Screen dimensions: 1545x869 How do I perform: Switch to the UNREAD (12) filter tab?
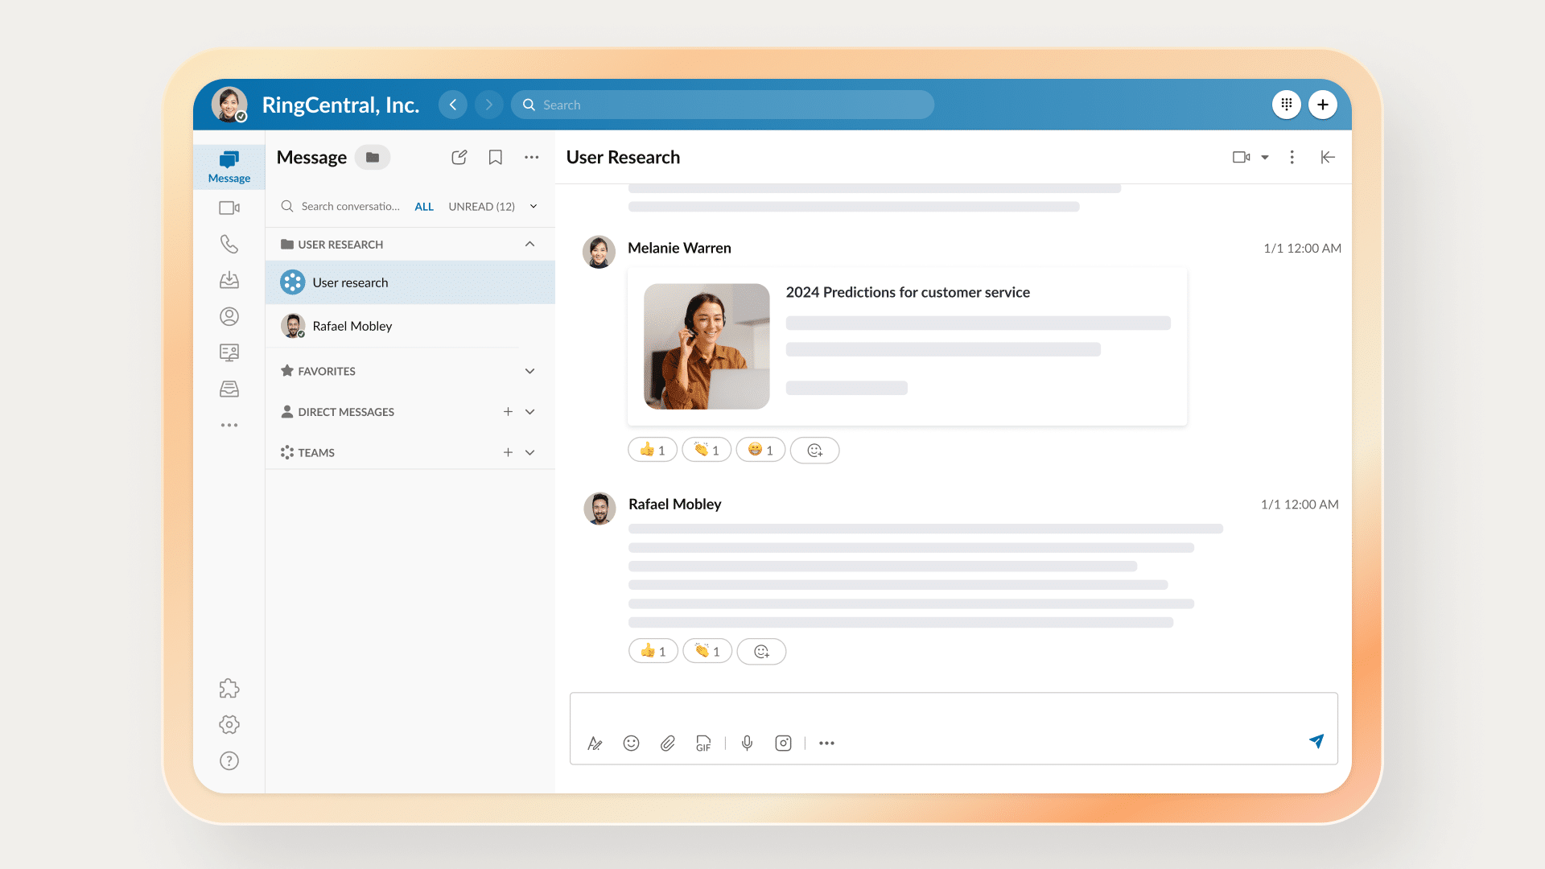coord(481,207)
